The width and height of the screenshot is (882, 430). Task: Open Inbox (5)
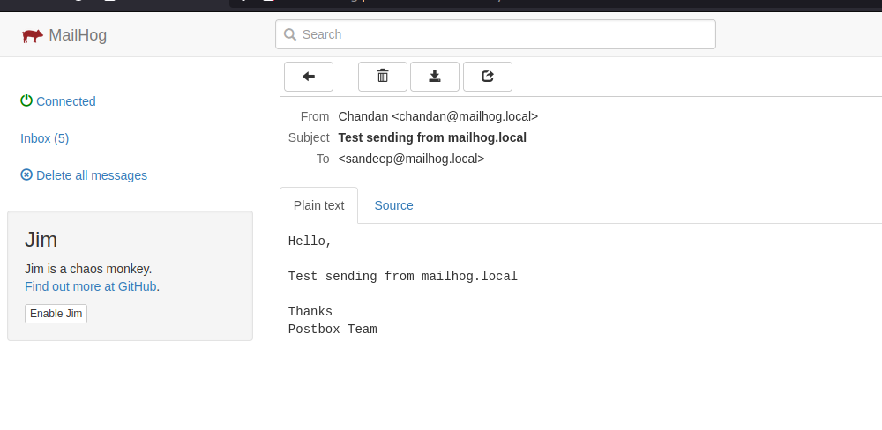(x=44, y=138)
